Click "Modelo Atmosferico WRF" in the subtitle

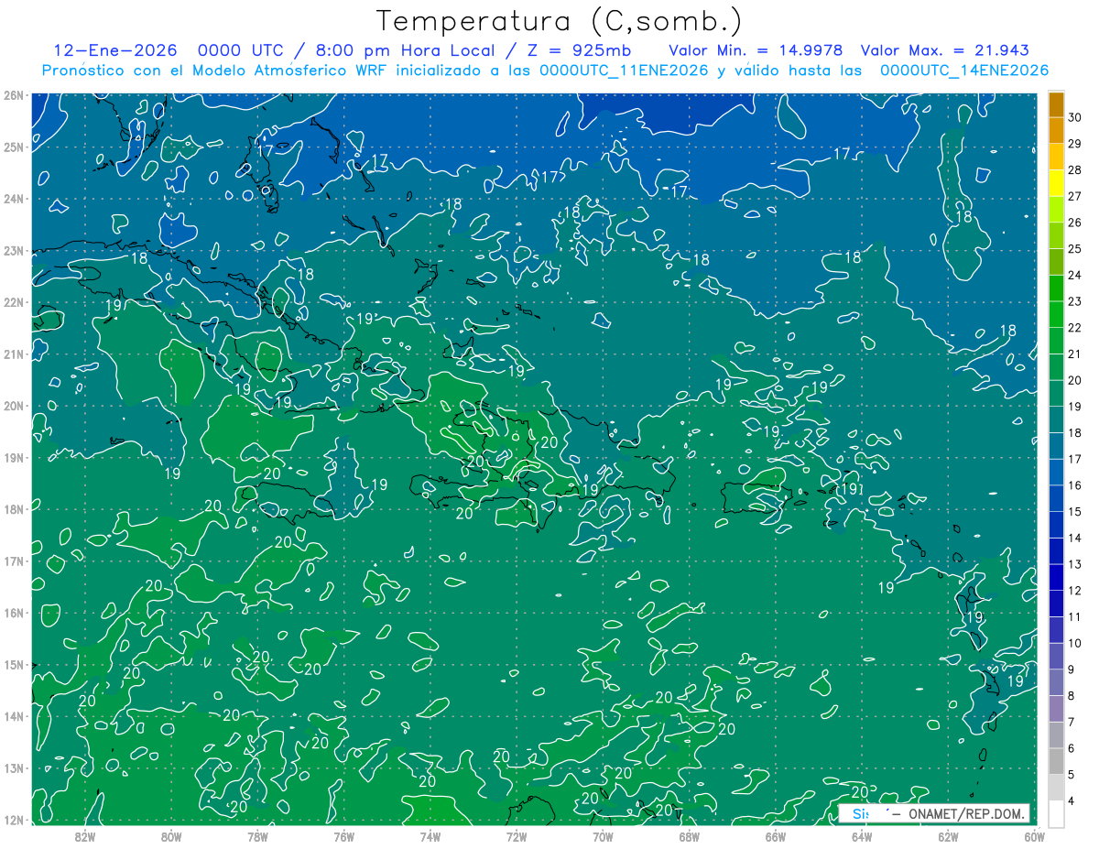[288, 71]
